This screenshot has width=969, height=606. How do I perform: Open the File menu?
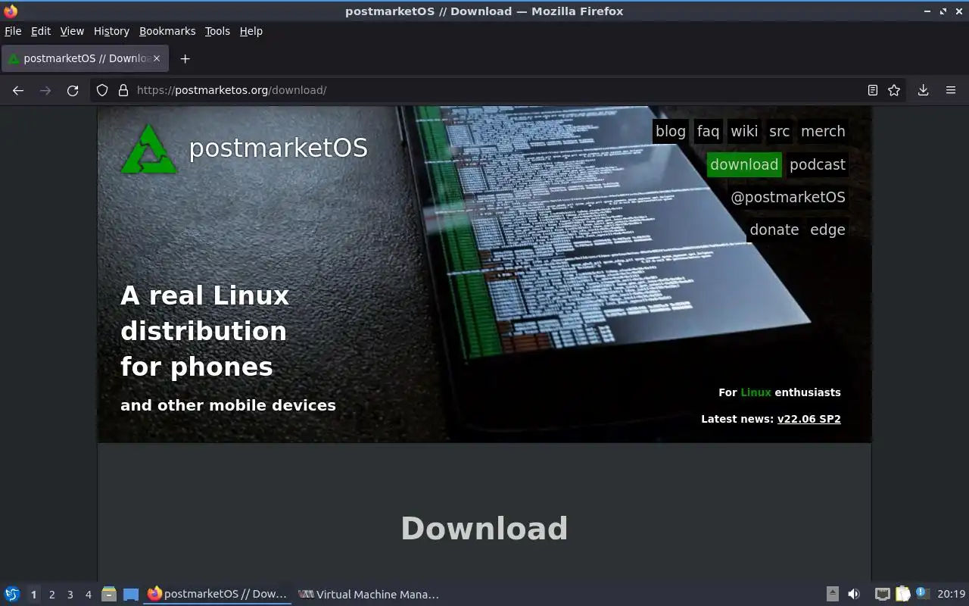click(13, 31)
